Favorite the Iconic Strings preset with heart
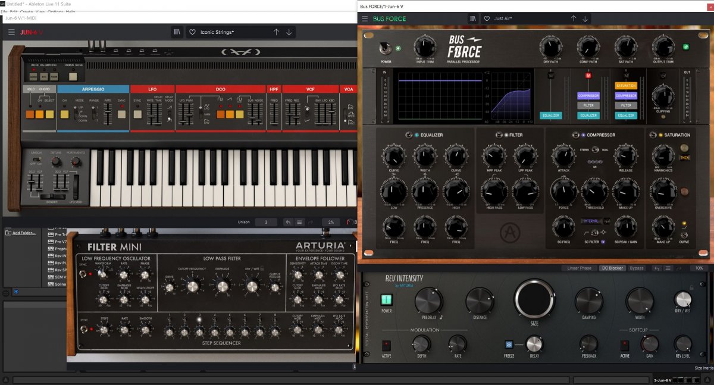Image resolution: width=714 pixels, height=385 pixels. click(x=192, y=32)
